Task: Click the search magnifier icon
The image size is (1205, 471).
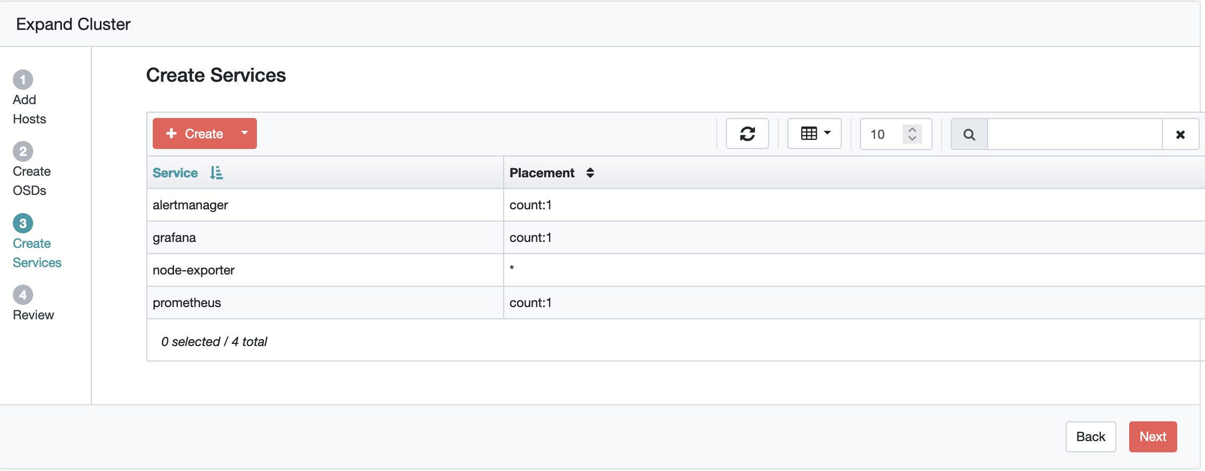Action: [x=969, y=135]
